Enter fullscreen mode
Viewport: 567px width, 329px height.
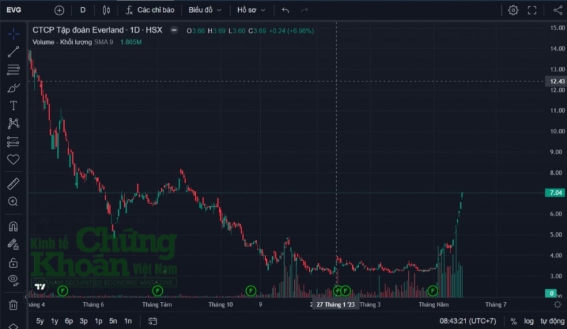532,10
